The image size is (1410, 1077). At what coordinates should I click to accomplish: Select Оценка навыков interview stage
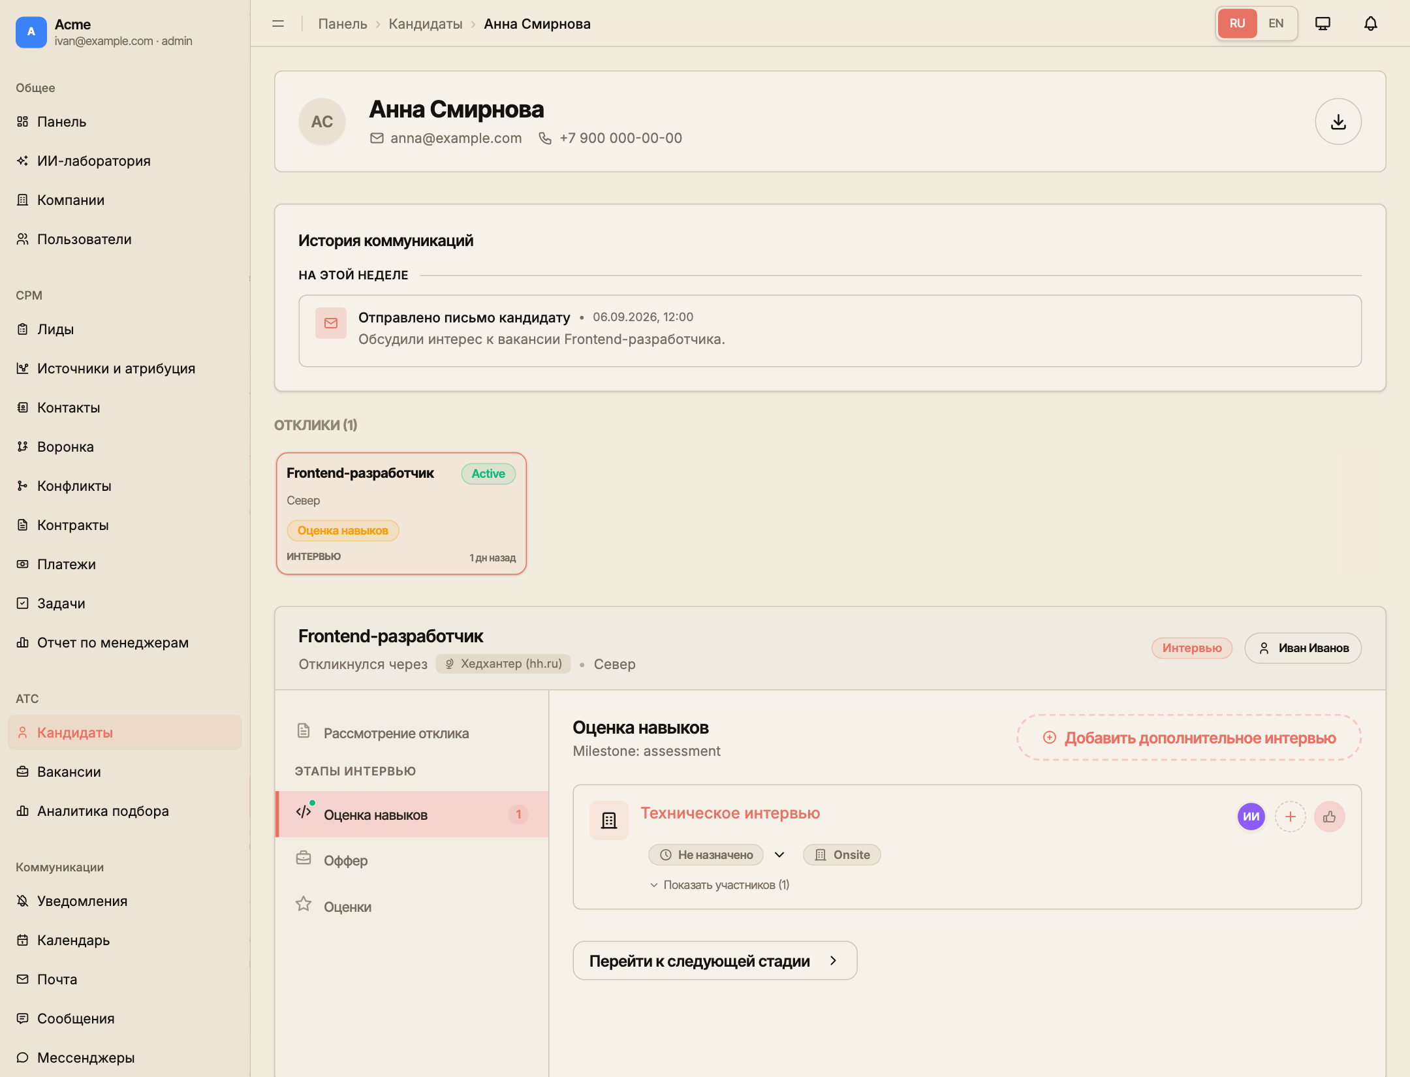pos(412,815)
